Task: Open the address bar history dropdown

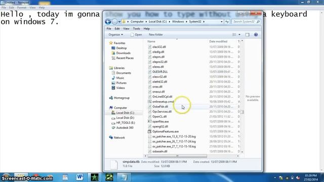Action: pyautogui.click(x=222, y=21)
